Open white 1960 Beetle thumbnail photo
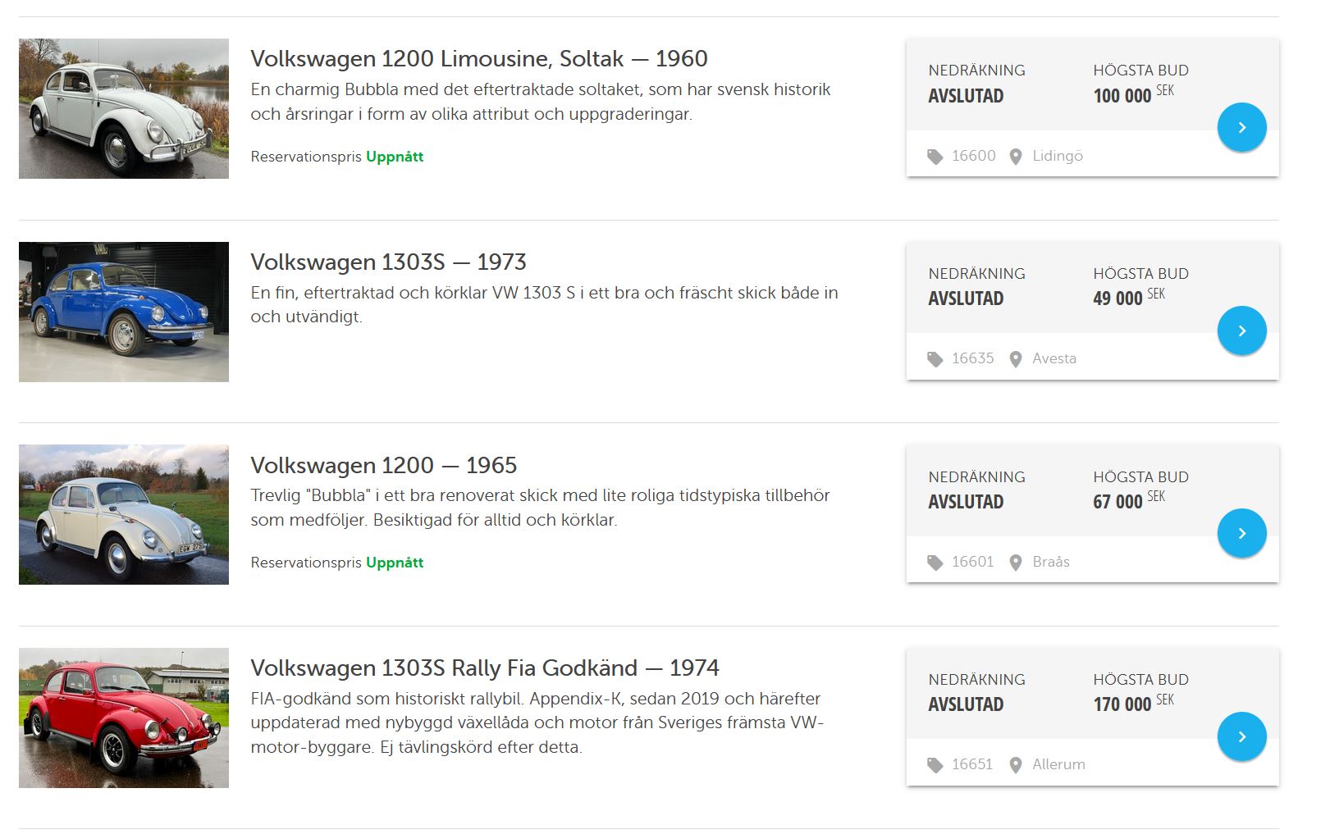 [x=124, y=108]
